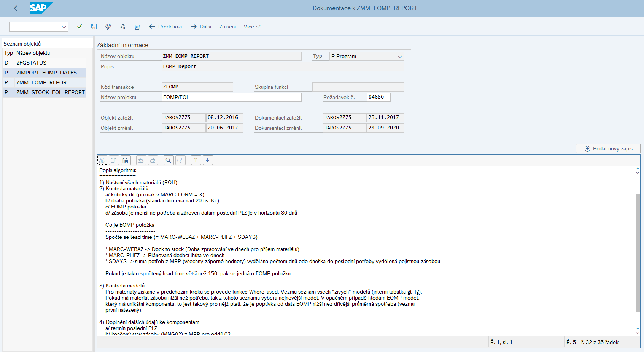Open the Více menu
This screenshot has width=644, height=352.
click(252, 27)
